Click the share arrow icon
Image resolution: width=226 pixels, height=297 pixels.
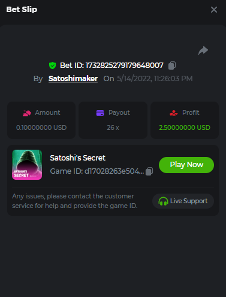pos(203,51)
